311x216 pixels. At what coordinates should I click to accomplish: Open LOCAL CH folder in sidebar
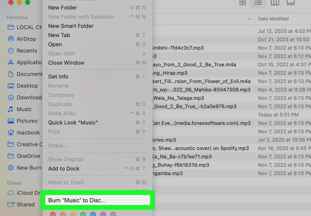pos(25,27)
